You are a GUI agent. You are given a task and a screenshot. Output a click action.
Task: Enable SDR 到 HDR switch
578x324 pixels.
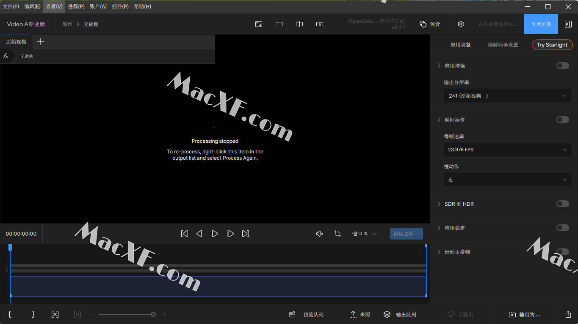(563, 204)
